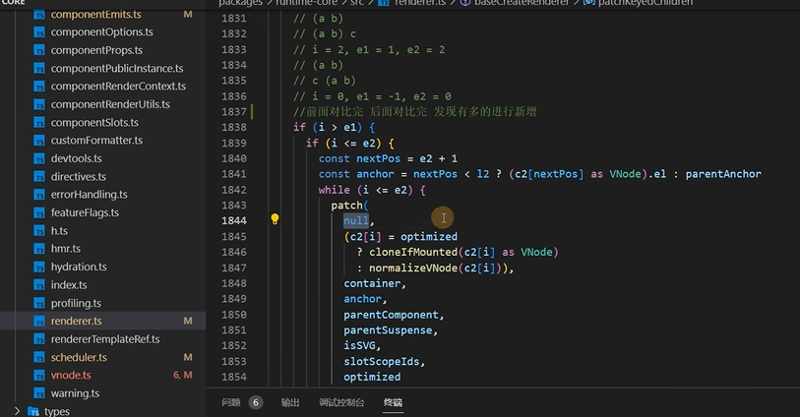Click TypeScript icon beside warning.ts
The width and height of the screenshot is (800, 417).
tap(39, 393)
